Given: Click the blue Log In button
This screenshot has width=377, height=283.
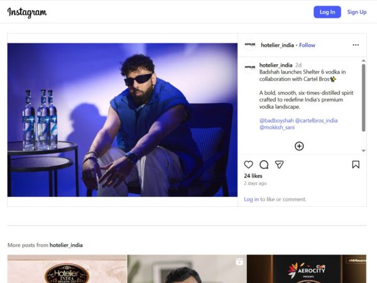Looking at the screenshot, I should tap(327, 12).
